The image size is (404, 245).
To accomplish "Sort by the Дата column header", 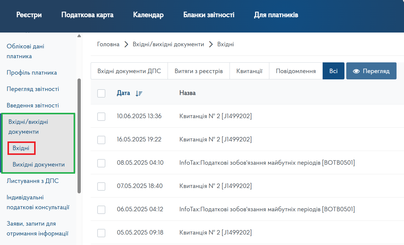I will pos(123,93).
